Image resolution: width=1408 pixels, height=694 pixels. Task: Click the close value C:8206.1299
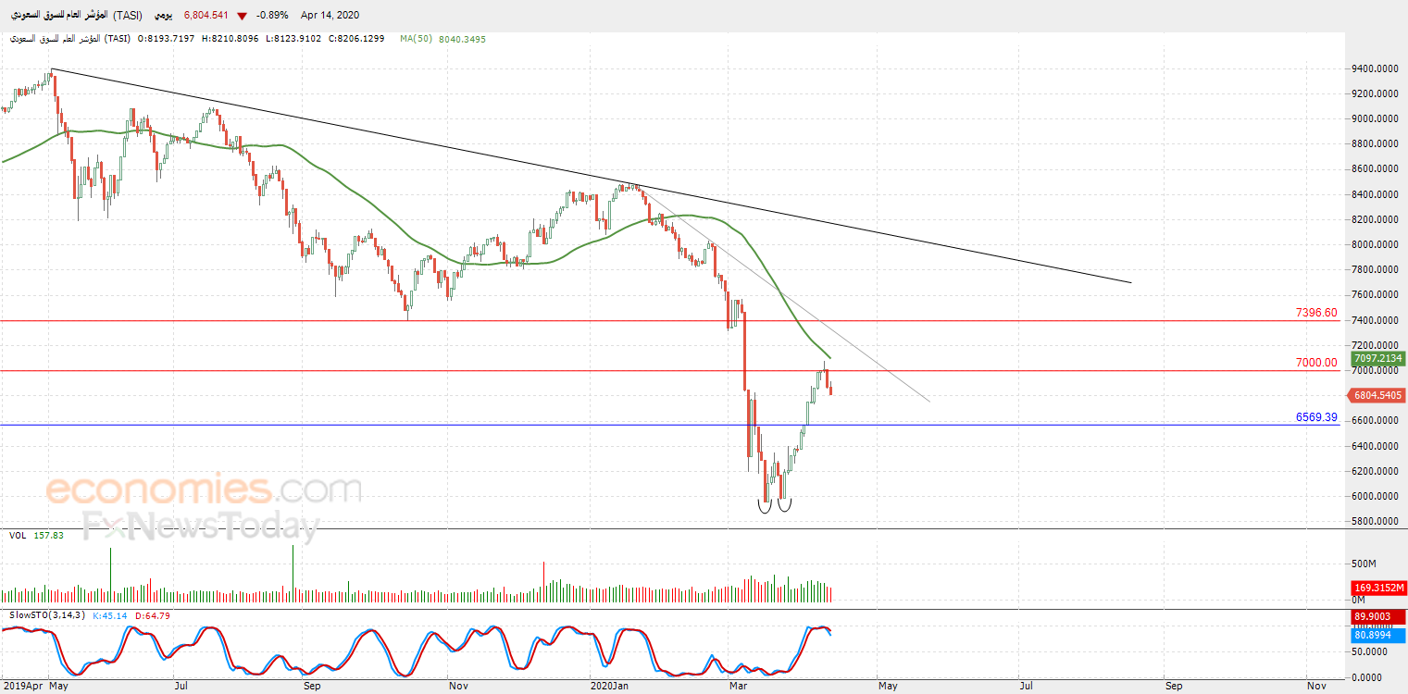pyautogui.click(x=357, y=39)
